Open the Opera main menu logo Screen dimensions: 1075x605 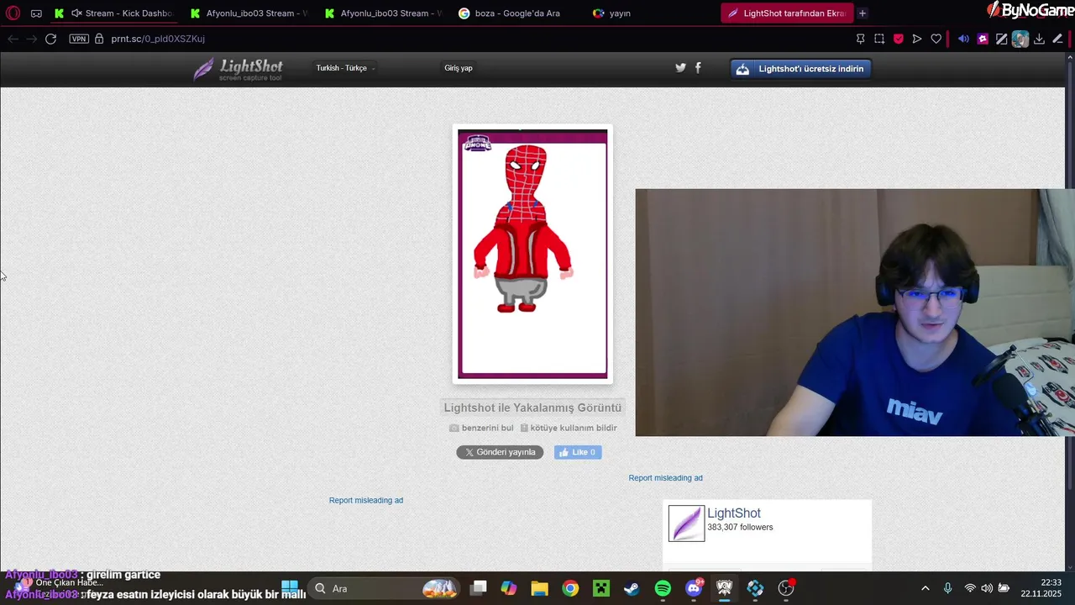(13, 13)
